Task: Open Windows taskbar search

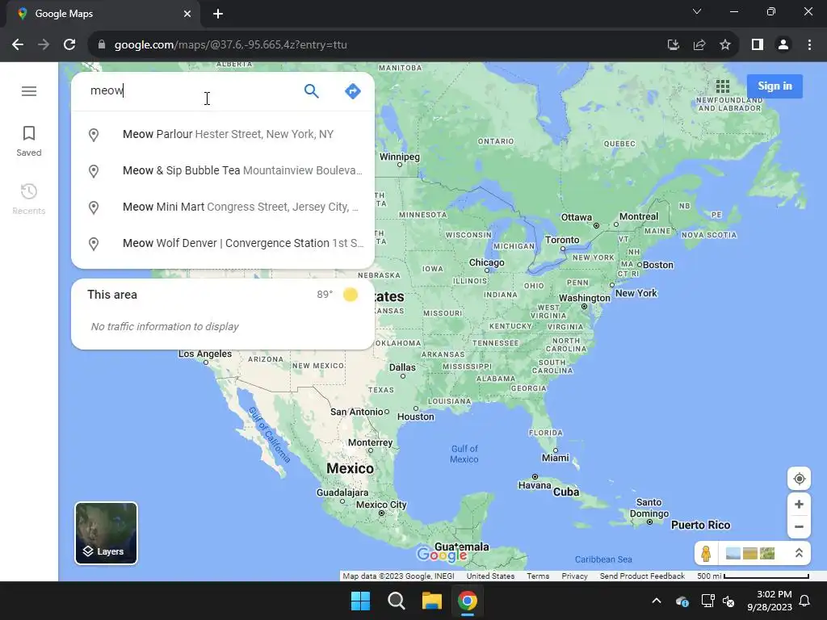Action: point(397,601)
